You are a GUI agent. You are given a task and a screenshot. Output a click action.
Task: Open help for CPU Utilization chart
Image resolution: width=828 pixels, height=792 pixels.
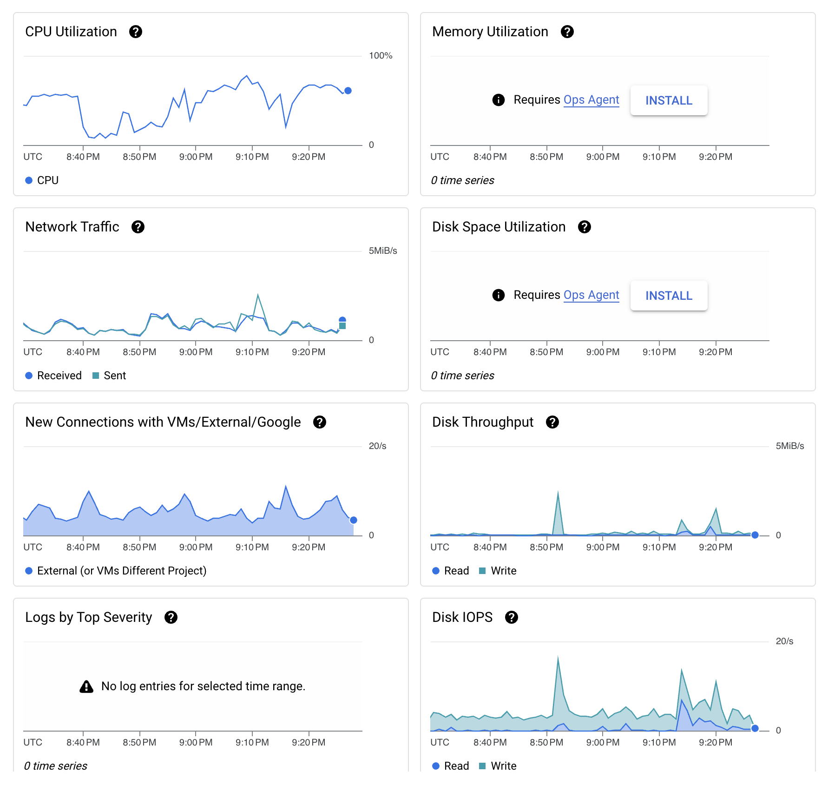pyautogui.click(x=135, y=32)
